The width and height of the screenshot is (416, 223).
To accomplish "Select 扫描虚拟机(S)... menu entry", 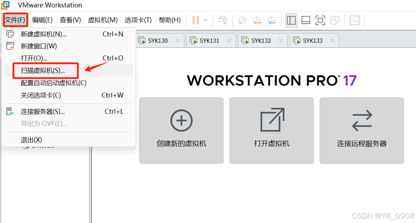I will point(69,71).
